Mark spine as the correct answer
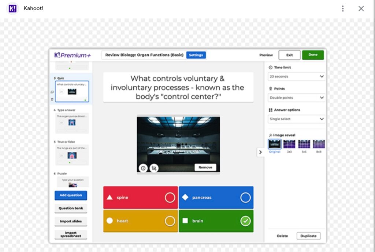 (x=170, y=198)
